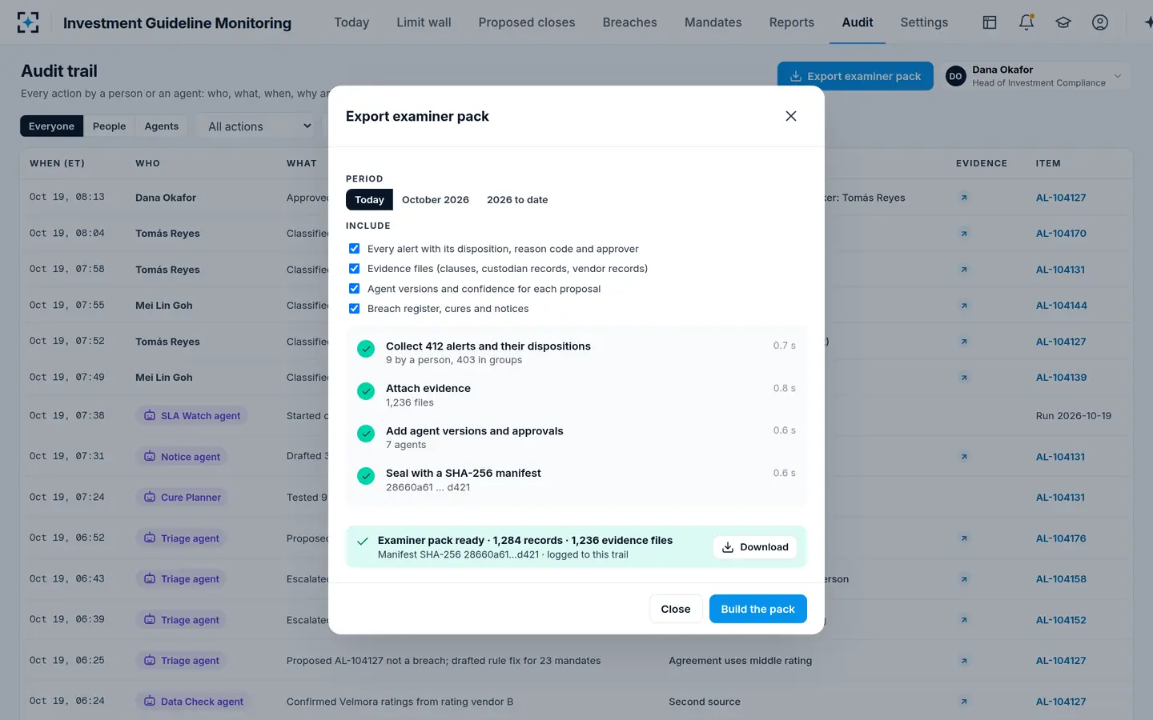
Task: Open evidence for the Oct 19, 07:55 row
Action: (x=964, y=306)
